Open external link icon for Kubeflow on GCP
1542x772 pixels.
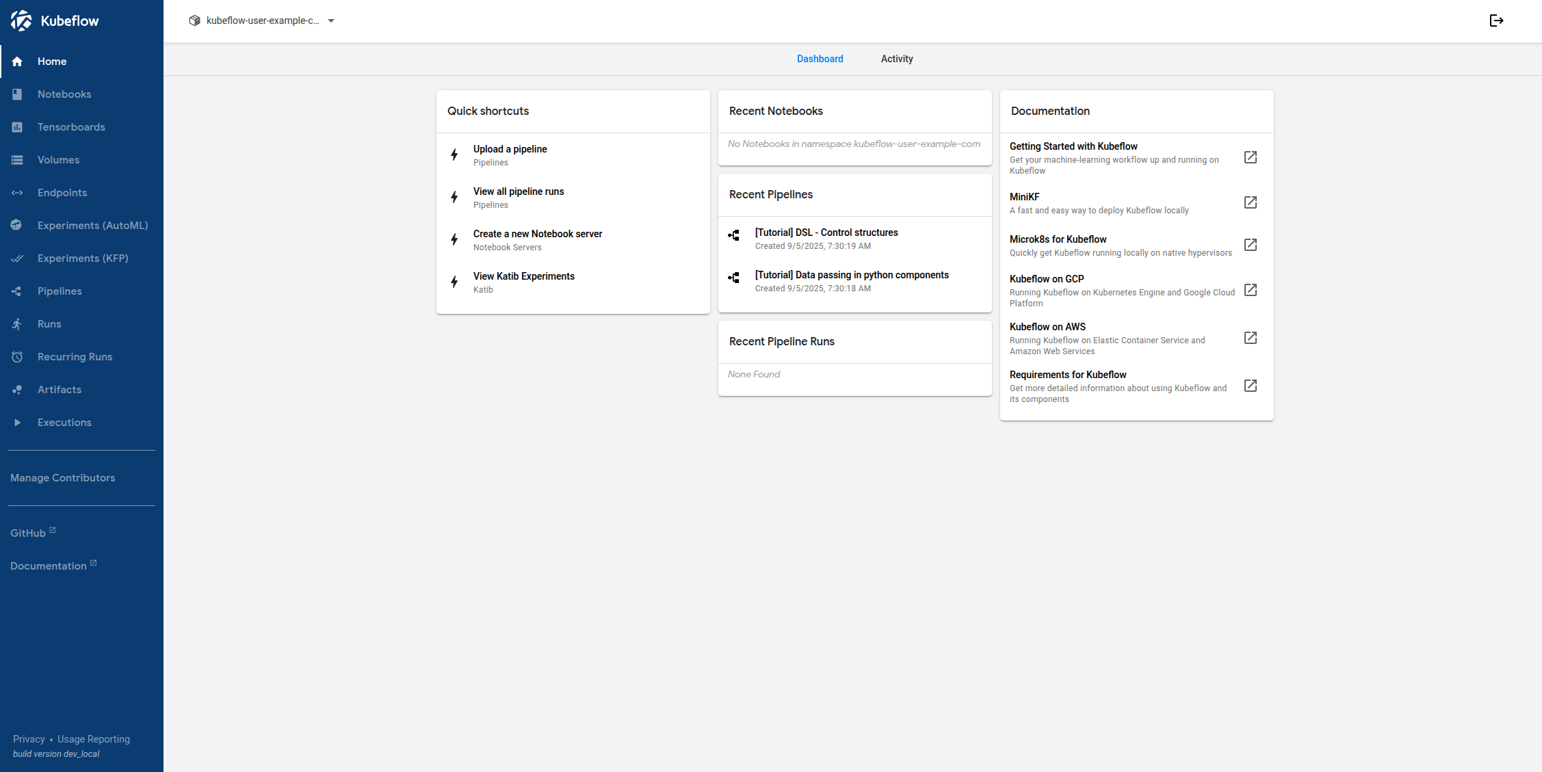(1250, 290)
